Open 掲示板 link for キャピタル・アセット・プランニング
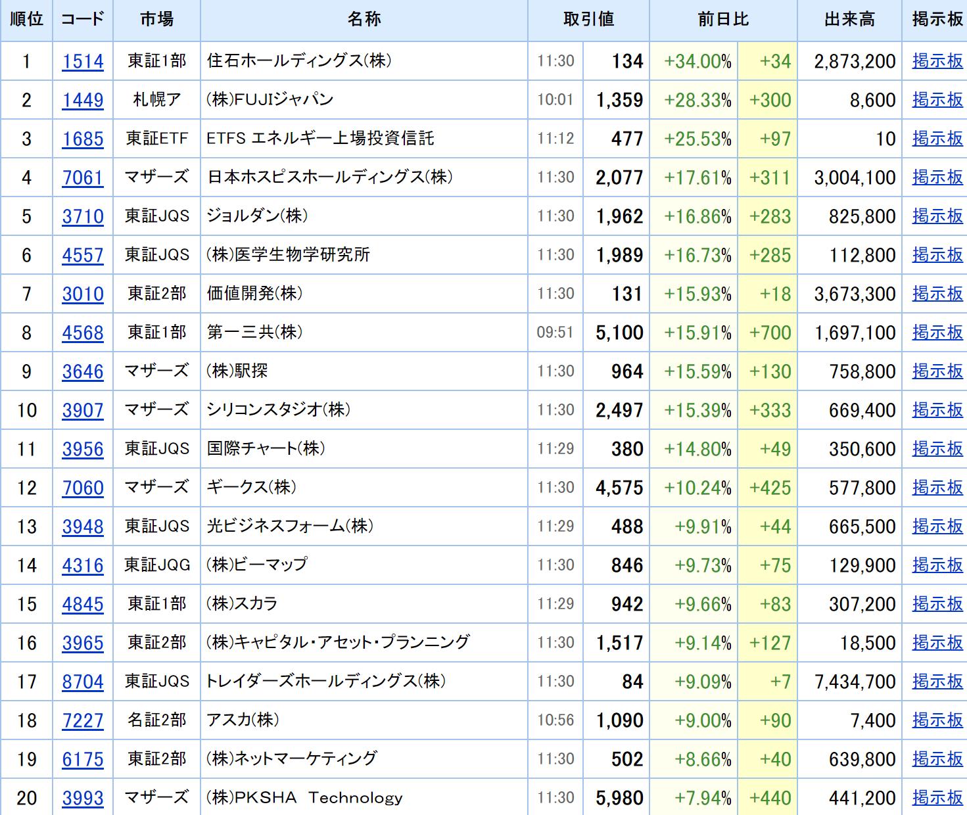The width and height of the screenshot is (967, 815). pyautogui.click(x=937, y=643)
